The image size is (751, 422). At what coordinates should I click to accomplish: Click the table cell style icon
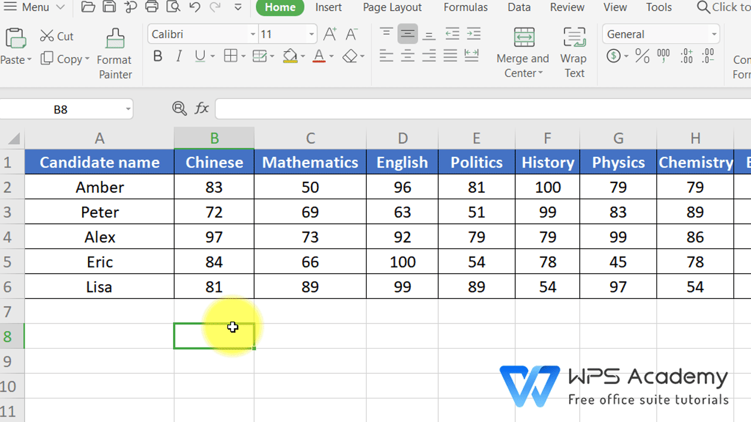pos(259,56)
